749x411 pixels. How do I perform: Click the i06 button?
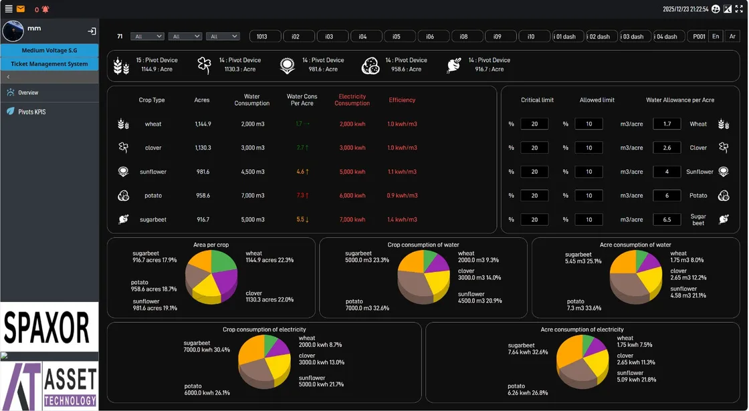(434, 36)
